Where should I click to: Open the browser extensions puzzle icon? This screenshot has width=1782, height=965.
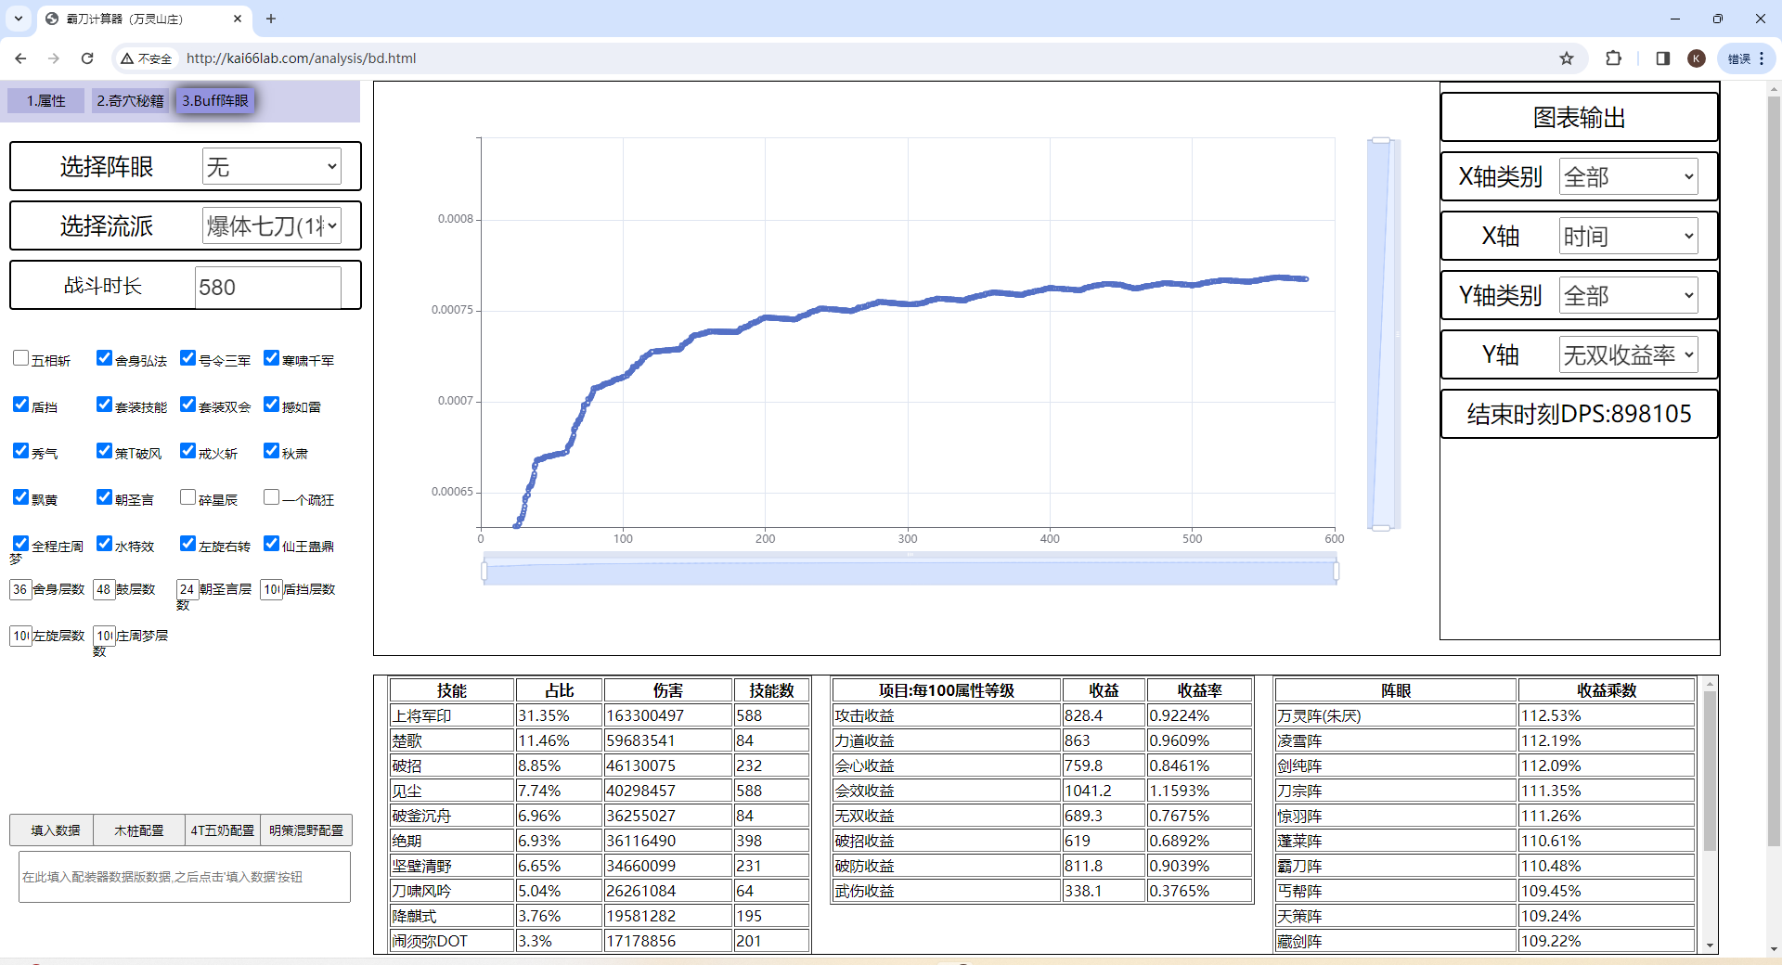[x=1613, y=58]
